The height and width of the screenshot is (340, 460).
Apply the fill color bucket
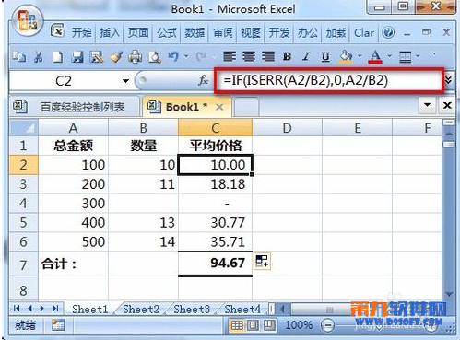[346, 57]
